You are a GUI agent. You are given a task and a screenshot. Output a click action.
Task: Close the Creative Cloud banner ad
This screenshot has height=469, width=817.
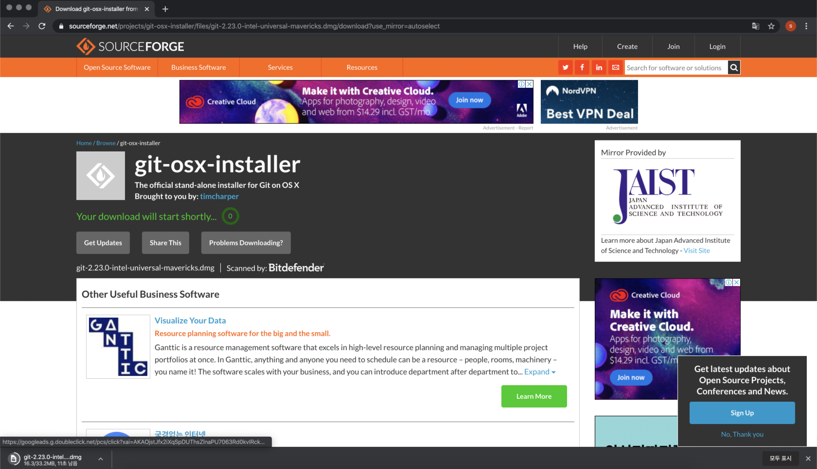529,84
